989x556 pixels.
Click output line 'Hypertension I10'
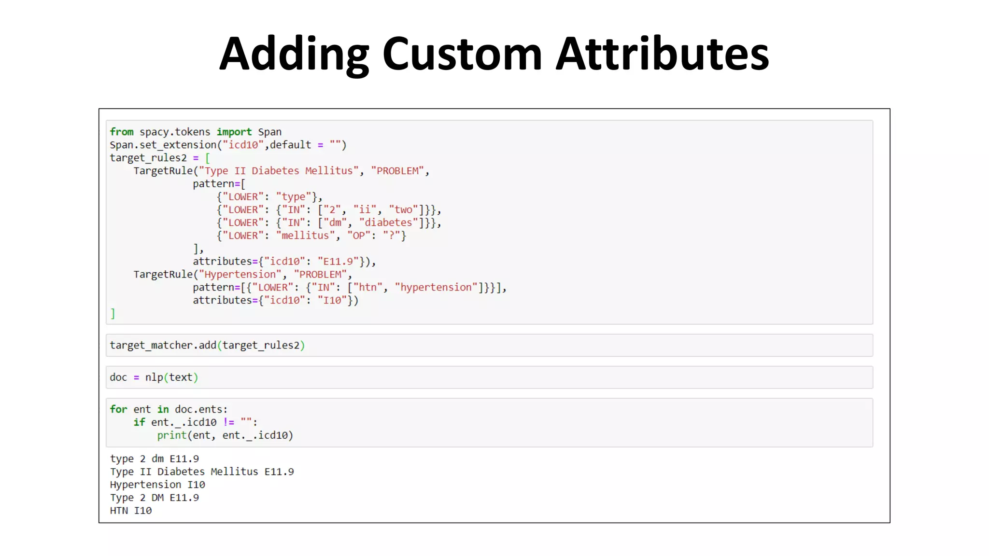click(x=157, y=485)
